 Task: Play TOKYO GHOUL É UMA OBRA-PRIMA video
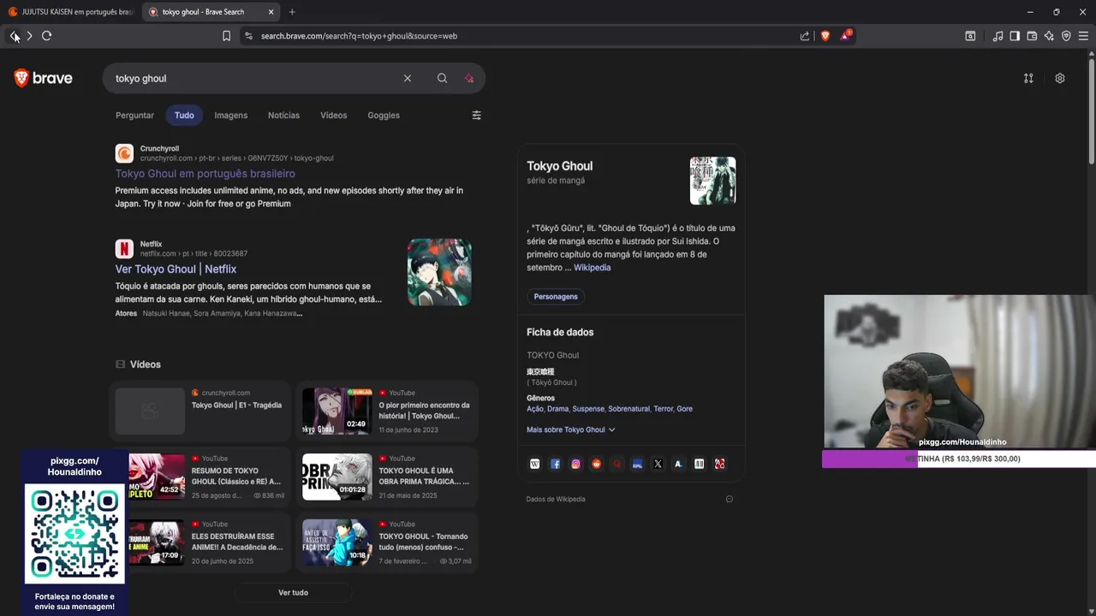point(387,477)
